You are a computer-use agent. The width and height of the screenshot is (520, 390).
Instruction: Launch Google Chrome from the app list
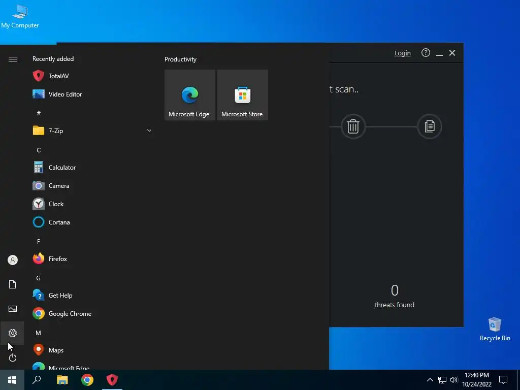[92, 313]
